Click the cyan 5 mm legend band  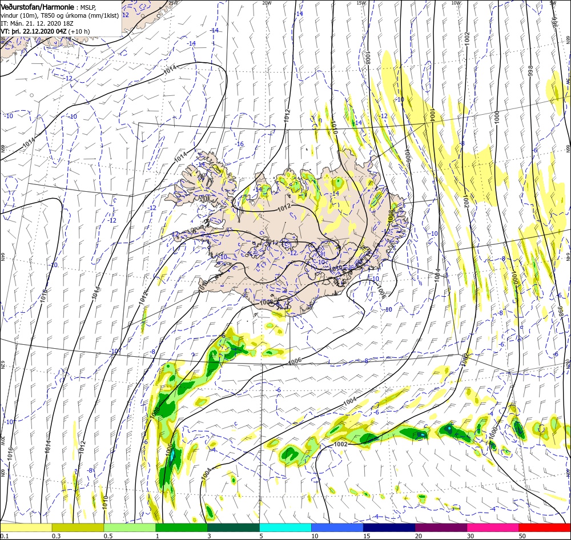[285, 527]
